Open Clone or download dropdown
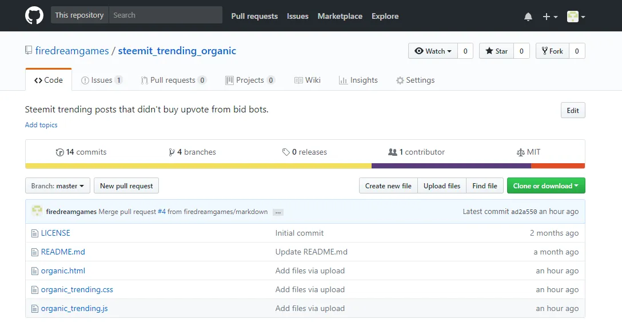Screen dimensions: 622x323 [546, 185]
